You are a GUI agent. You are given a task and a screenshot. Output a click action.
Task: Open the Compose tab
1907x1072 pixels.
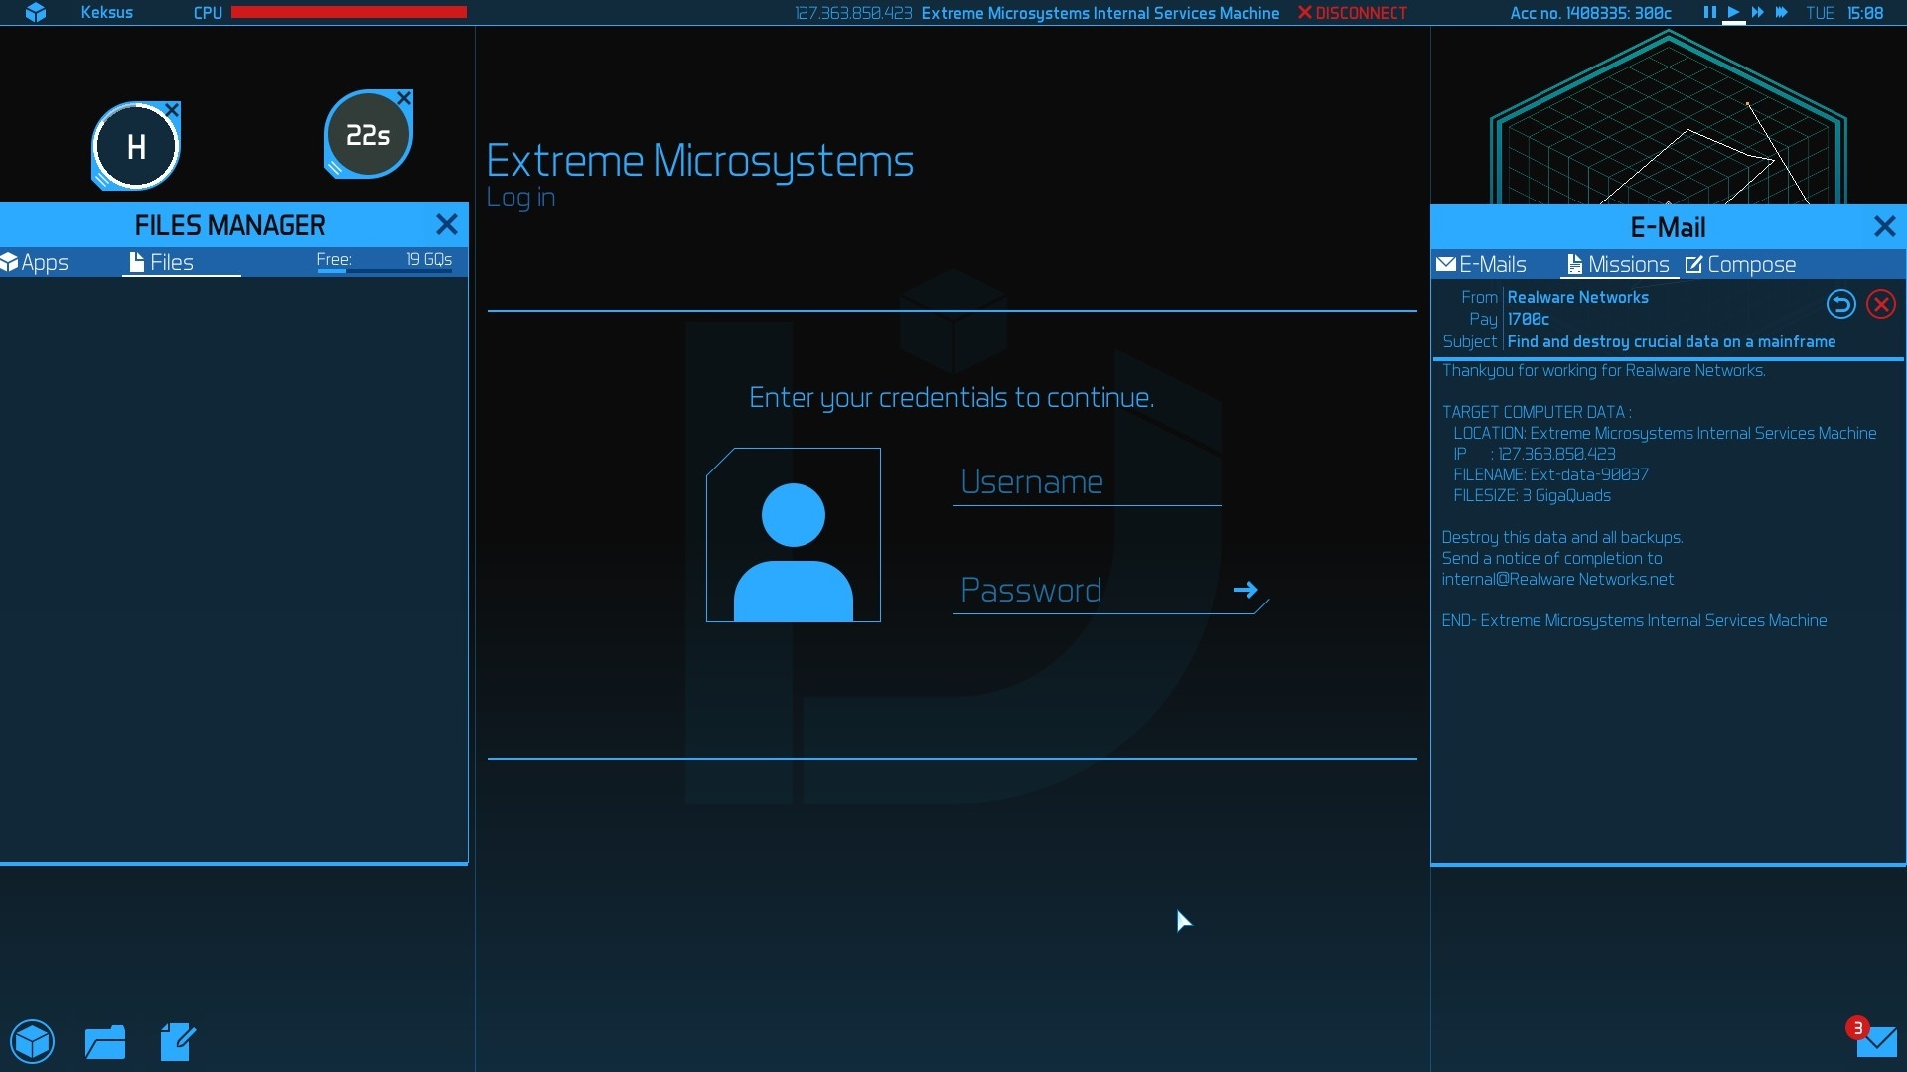point(1740,264)
